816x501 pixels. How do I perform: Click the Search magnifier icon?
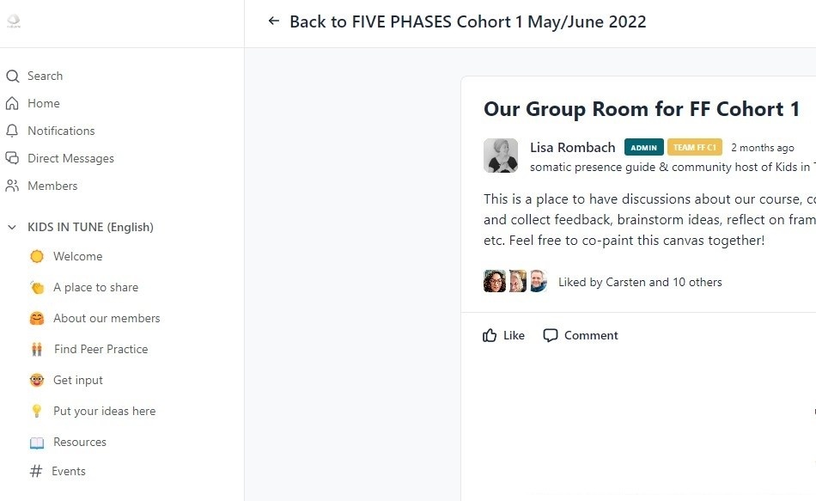(x=12, y=76)
